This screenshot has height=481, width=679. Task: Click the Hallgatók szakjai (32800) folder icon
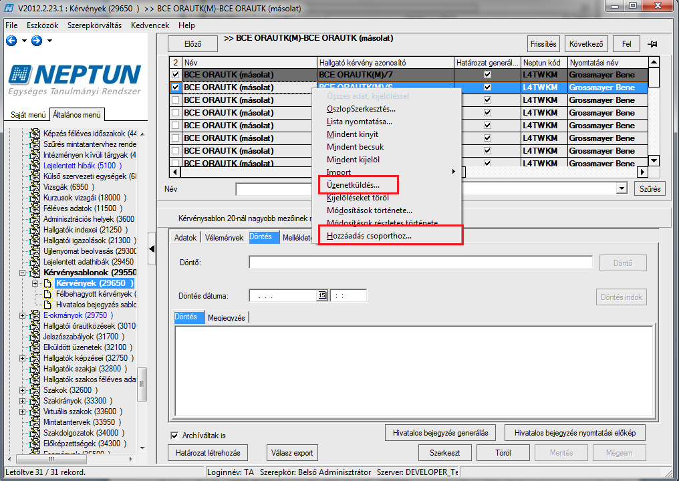click(35, 369)
